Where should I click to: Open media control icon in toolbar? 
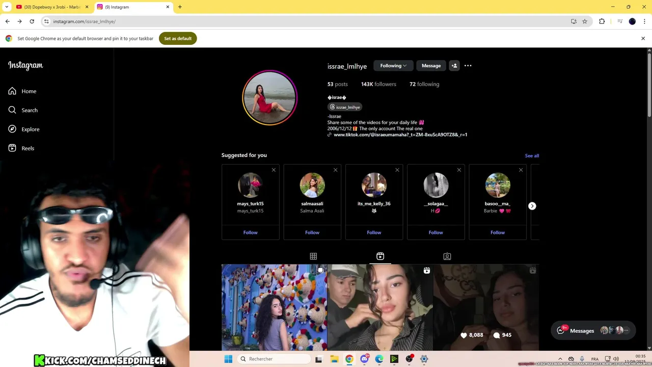[x=619, y=21]
